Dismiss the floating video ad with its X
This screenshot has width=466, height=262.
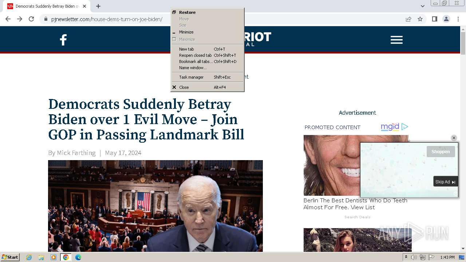click(x=454, y=138)
